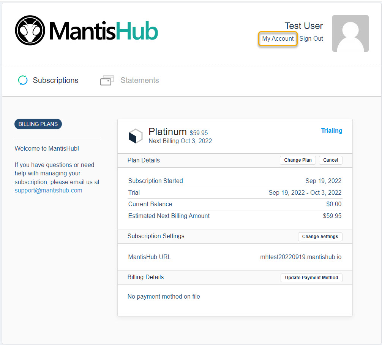Screen dimensions: 382x345
Task: Open the Statements tab
Action: 140,80
